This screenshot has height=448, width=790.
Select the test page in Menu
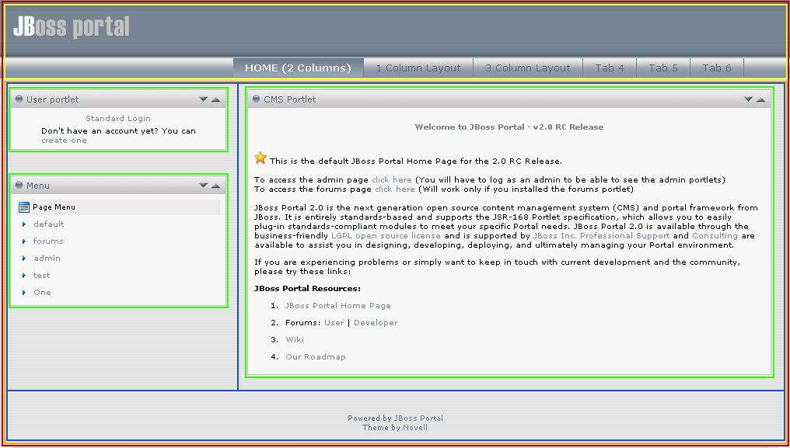click(42, 276)
